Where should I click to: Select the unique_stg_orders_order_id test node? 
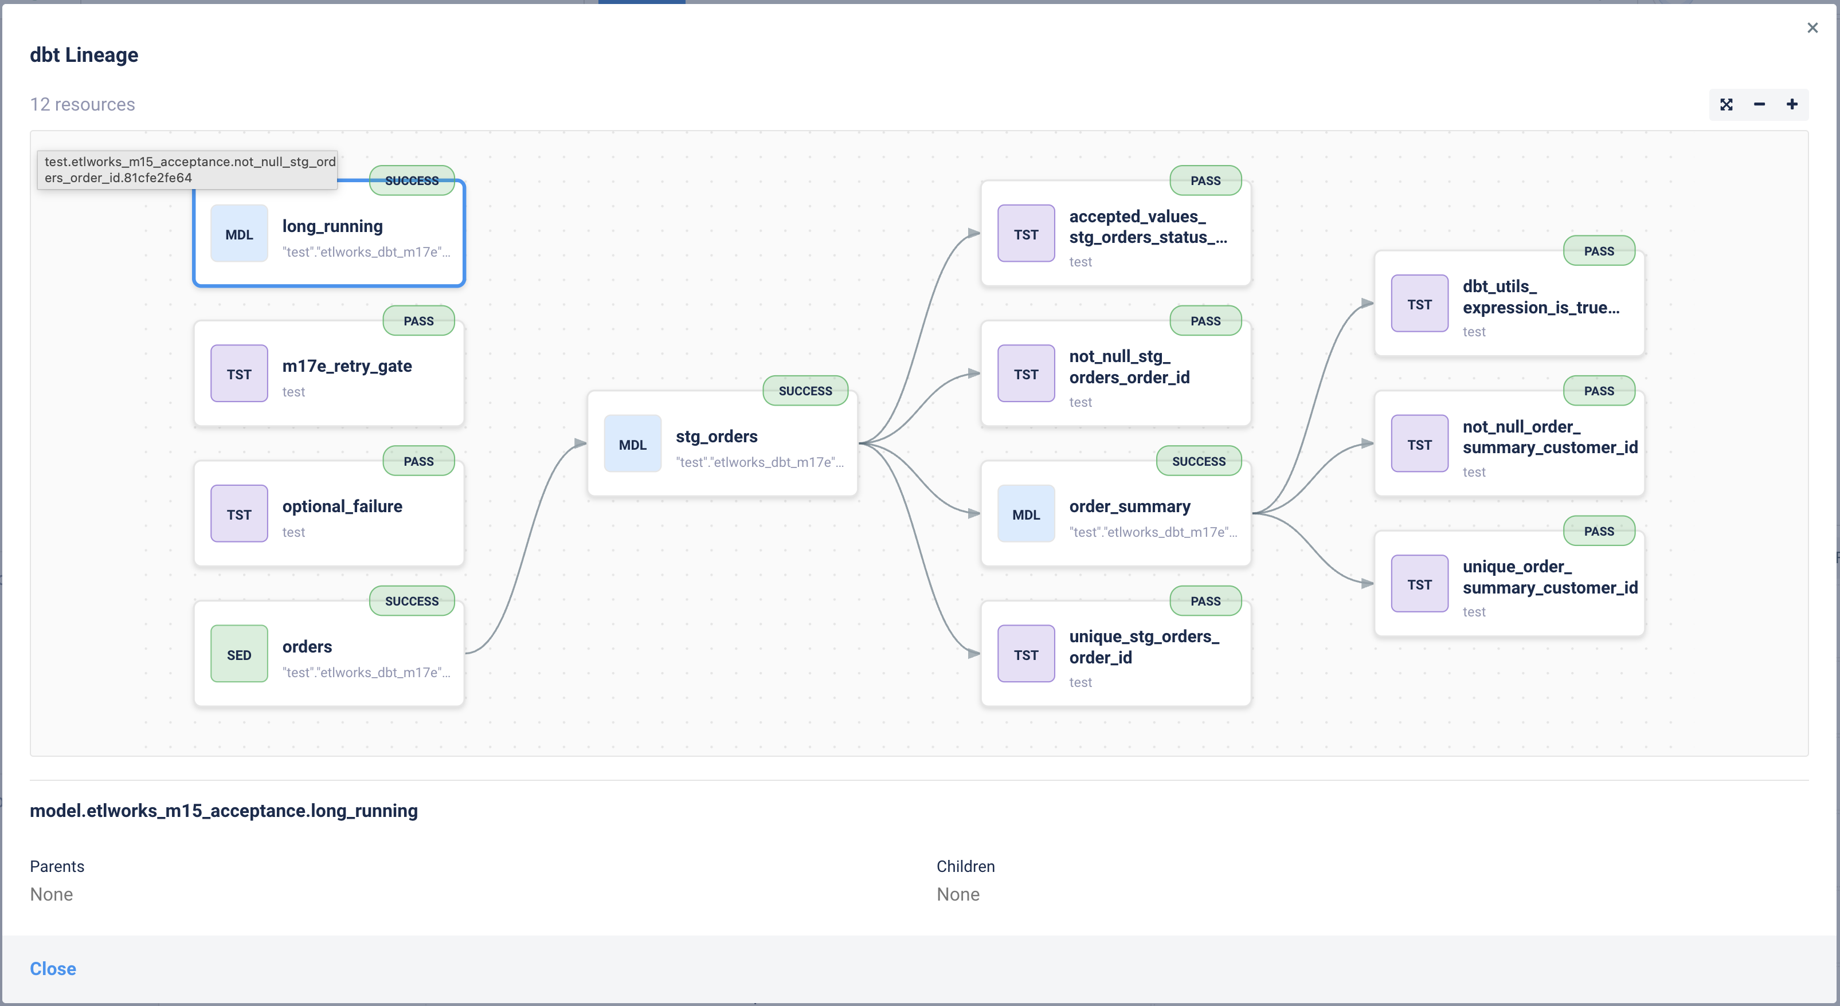click(1115, 654)
